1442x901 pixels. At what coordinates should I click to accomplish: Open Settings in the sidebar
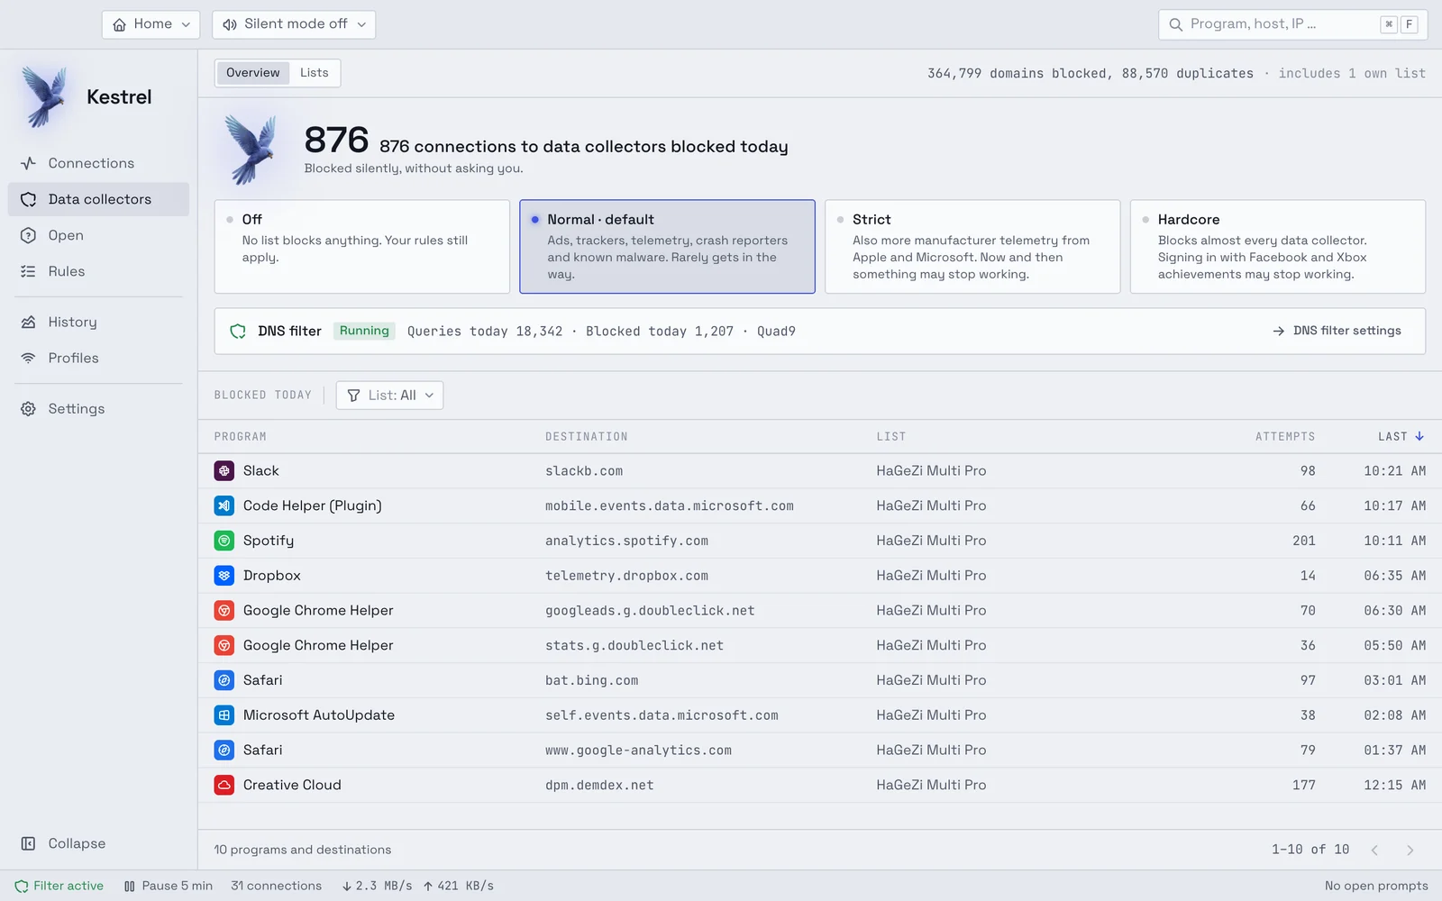[x=98, y=408]
